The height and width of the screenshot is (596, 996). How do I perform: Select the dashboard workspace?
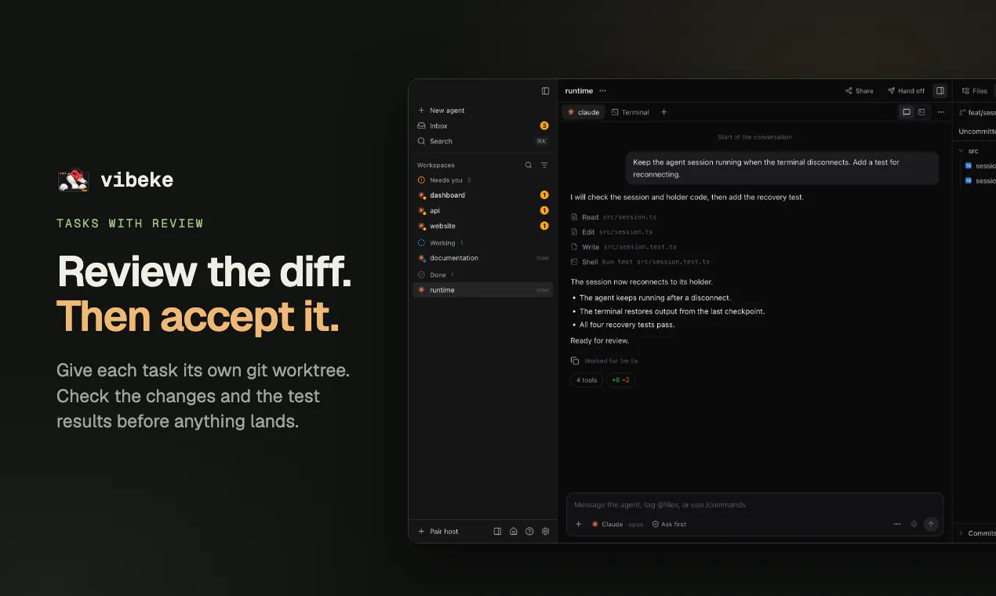482,195
